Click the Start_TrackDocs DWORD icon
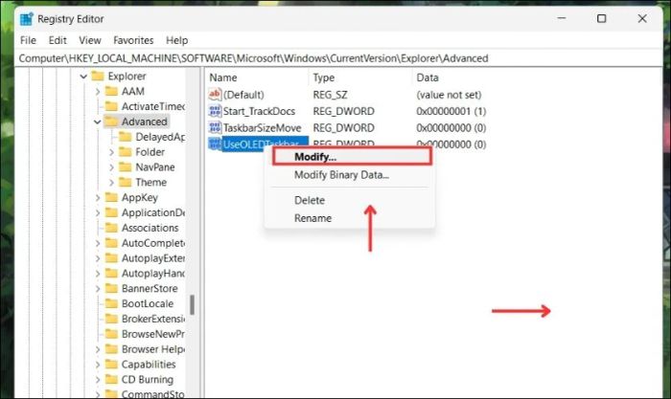This screenshot has height=399, width=671. click(215, 111)
